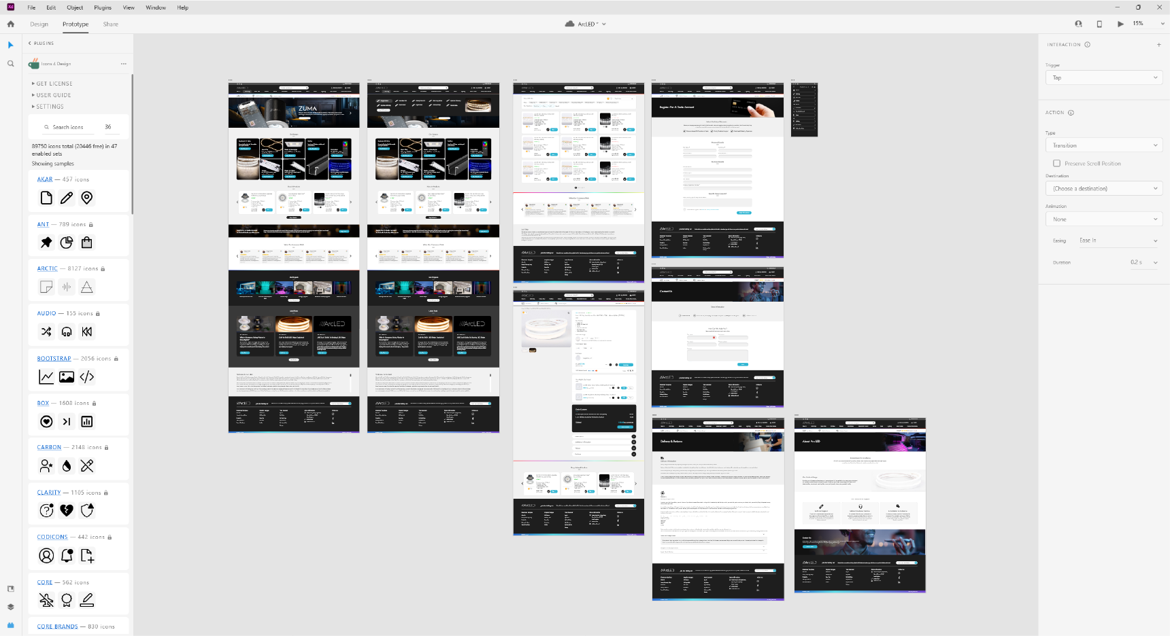1170x636 pixels.
Task: Click the AKAR pencil icon
Action: coord(67,198)
